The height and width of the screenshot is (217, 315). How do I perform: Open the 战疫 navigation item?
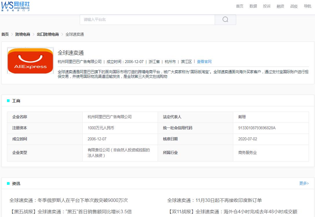pos(294,6)
